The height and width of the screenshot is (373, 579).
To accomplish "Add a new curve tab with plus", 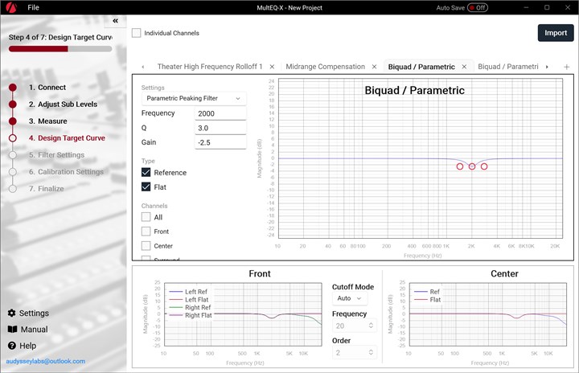I will click(566, 67).
